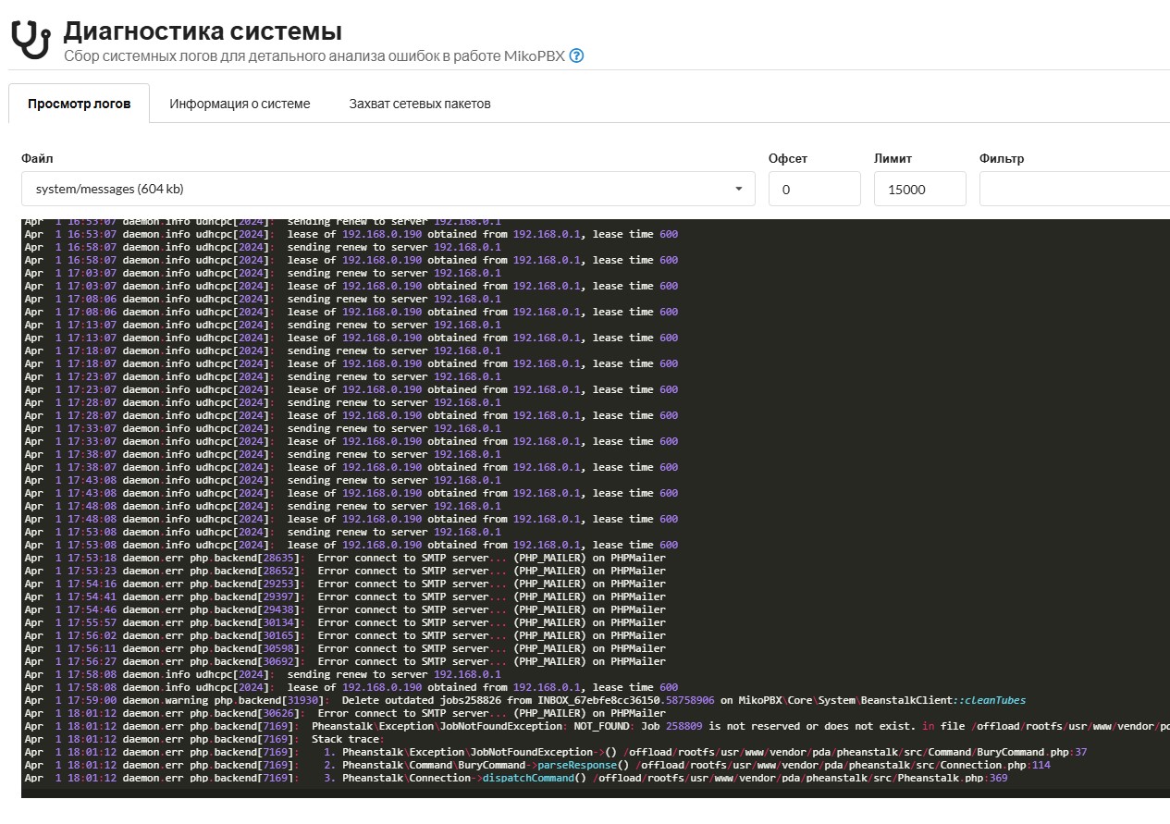Click the 17:53:18 SMTP error log line
The image size is (1170, 824).
[x=345, y=558]
